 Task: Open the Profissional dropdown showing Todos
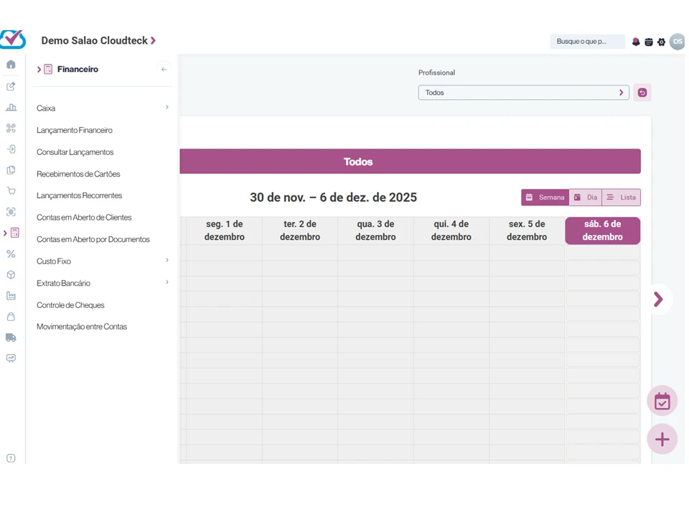pyautogui.click(x=523, y=93)
